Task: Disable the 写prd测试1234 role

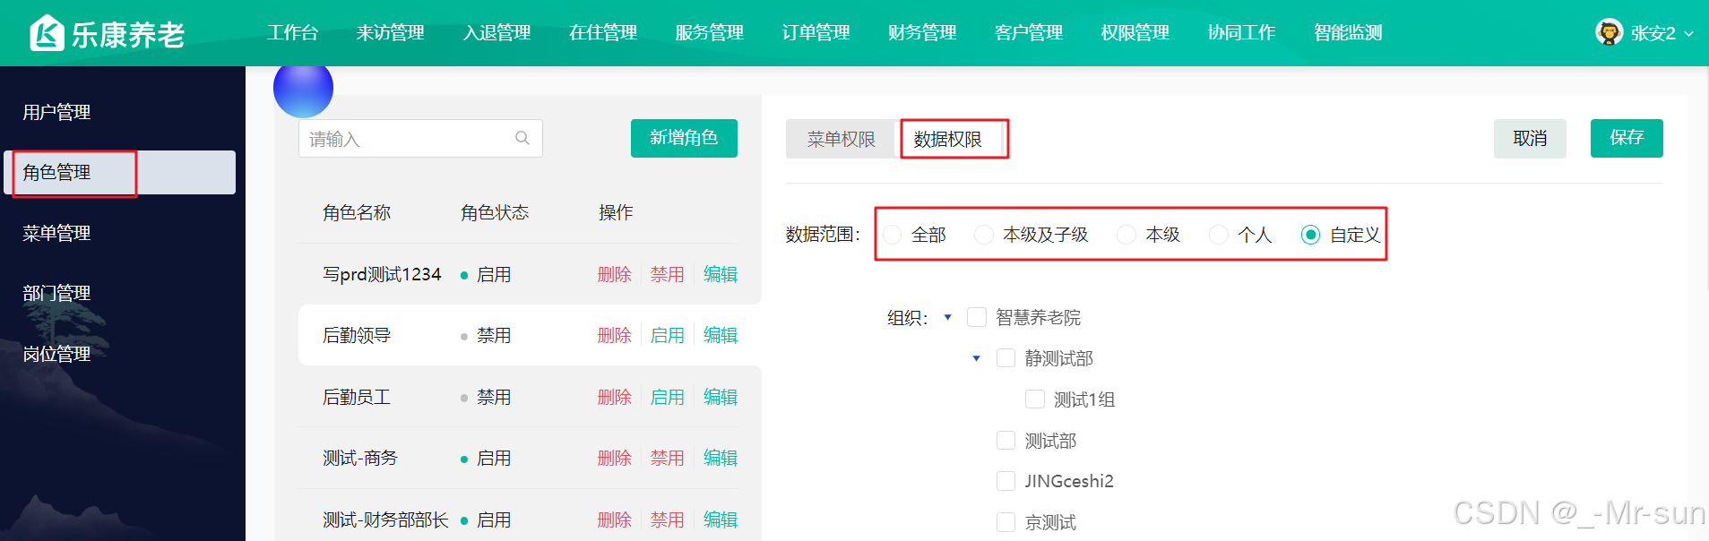Action: pyautogui.click(x=668, y=274)
